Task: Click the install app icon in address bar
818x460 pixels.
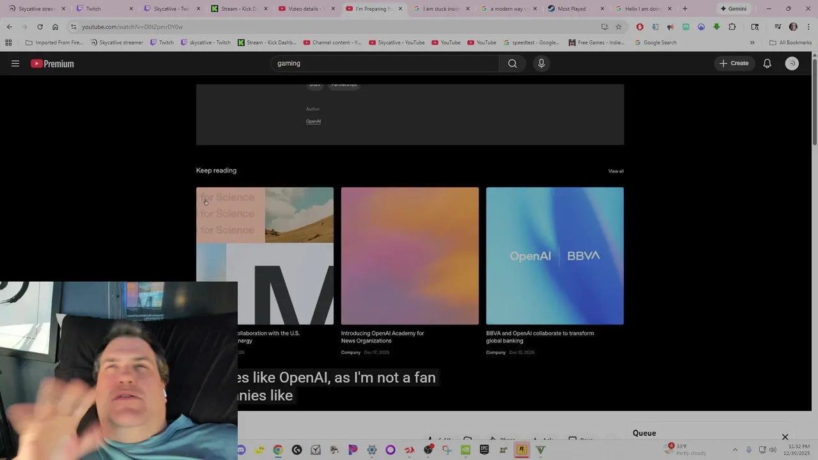Action: [605, 27]
